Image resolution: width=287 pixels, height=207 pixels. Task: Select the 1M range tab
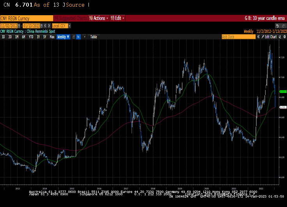point(17,37)
